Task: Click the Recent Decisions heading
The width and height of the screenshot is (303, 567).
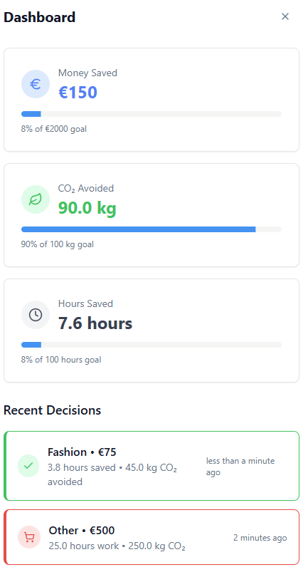Action: pos(53,410)
